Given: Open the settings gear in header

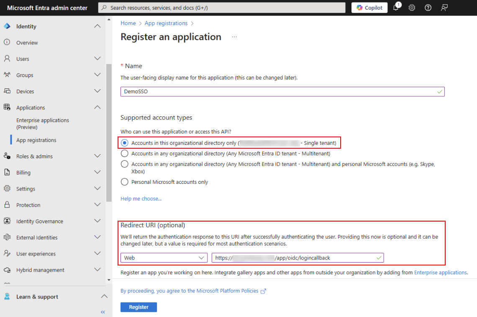Looking at the screenshot, I should 412,8.
